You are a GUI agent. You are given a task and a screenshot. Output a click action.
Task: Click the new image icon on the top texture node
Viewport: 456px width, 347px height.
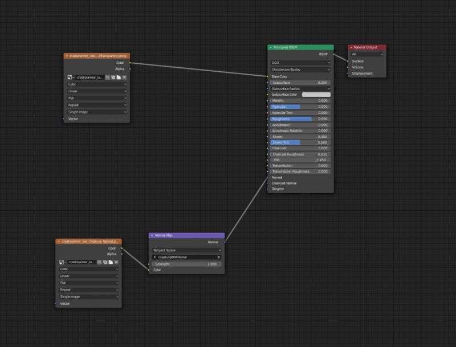tap(107, 77)
